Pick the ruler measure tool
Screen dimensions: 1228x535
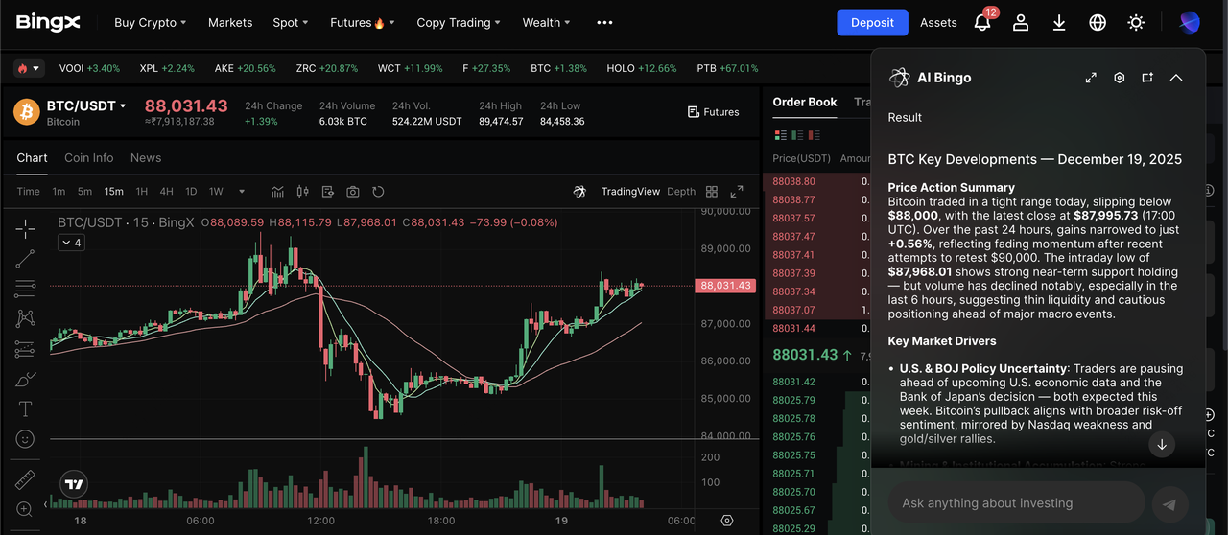[x=26, y=479]
